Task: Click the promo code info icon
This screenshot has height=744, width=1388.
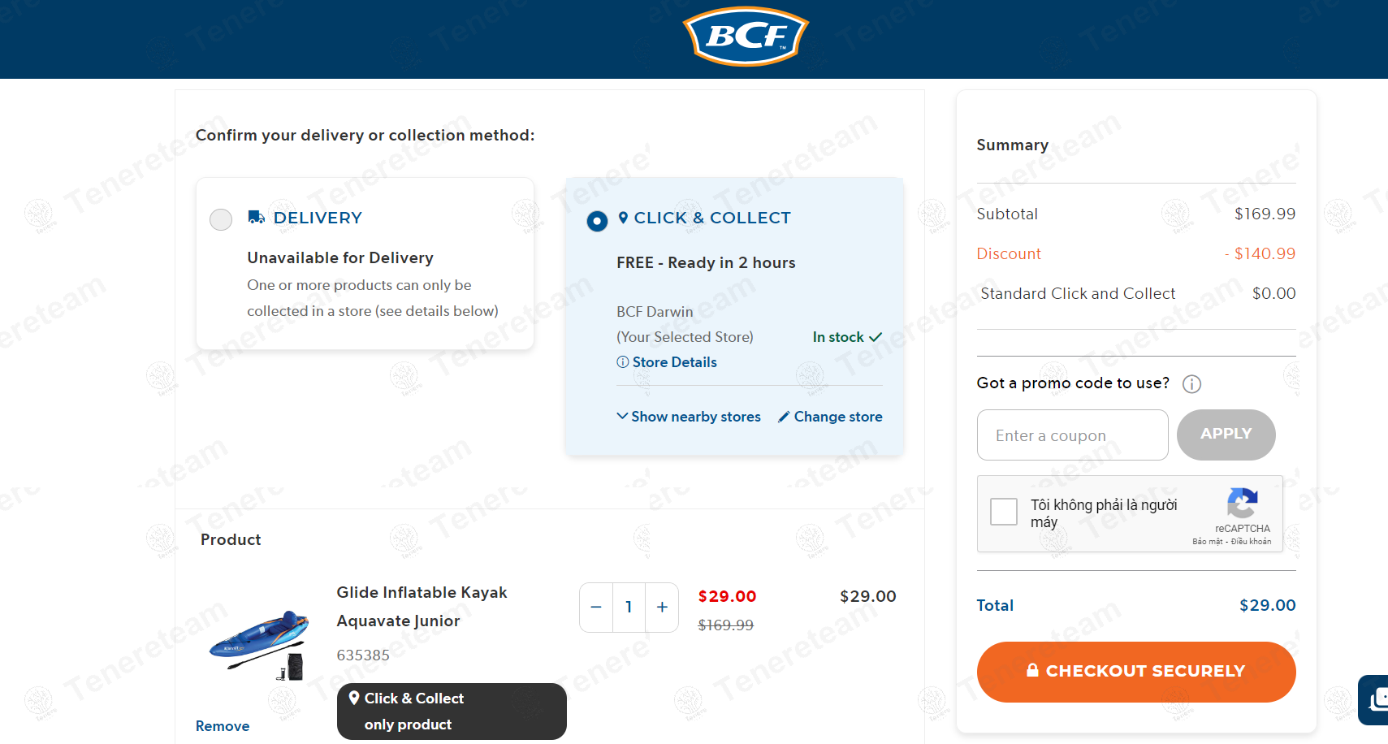Action: (1191, 383)
